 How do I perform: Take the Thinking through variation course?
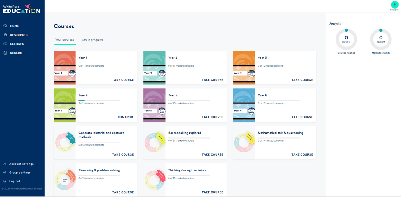tap(213, 192)
